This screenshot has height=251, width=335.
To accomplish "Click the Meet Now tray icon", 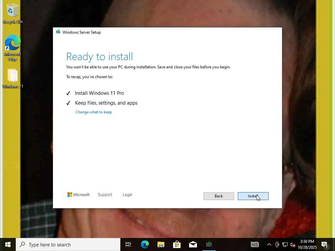I will [x=277, y=244].
